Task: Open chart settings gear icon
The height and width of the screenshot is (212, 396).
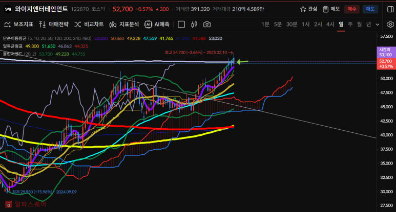Action: coord(390,25)
